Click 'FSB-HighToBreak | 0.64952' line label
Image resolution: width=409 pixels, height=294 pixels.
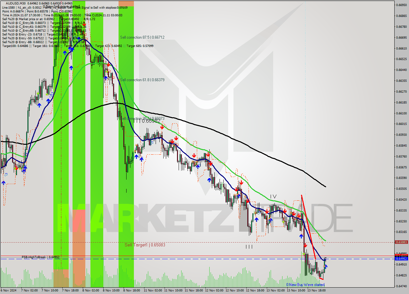pos(41,257)
